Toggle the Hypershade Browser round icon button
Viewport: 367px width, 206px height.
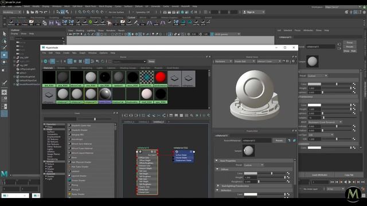(45, 61)
